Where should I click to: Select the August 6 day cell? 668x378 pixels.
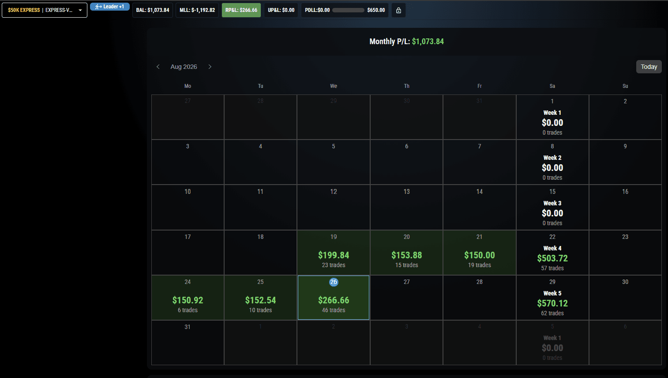click(406, 162)
